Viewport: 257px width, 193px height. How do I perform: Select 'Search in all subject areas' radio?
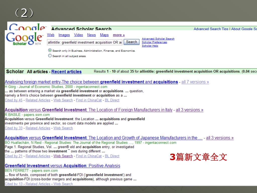tap(50, 56)
